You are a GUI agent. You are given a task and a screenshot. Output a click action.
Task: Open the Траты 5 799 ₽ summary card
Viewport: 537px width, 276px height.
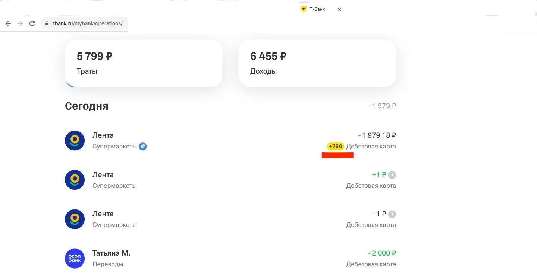click(x=144, y=63)
